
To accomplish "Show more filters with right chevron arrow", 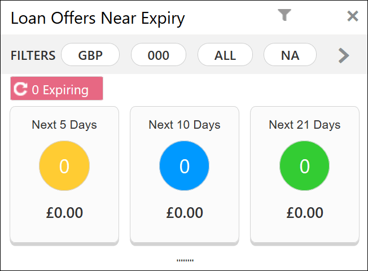I will point(344,56).
